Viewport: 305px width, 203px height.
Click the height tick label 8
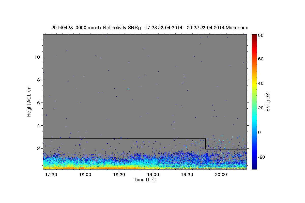tap(39, 80)
